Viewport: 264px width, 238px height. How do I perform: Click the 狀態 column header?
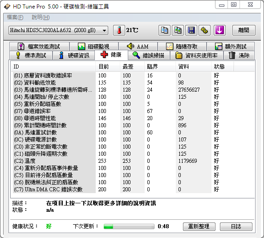pos(222,67)
